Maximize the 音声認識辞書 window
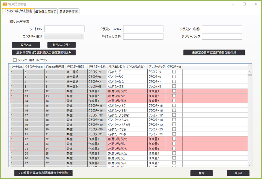The image size is (262, 179). [x=244, y=4]
